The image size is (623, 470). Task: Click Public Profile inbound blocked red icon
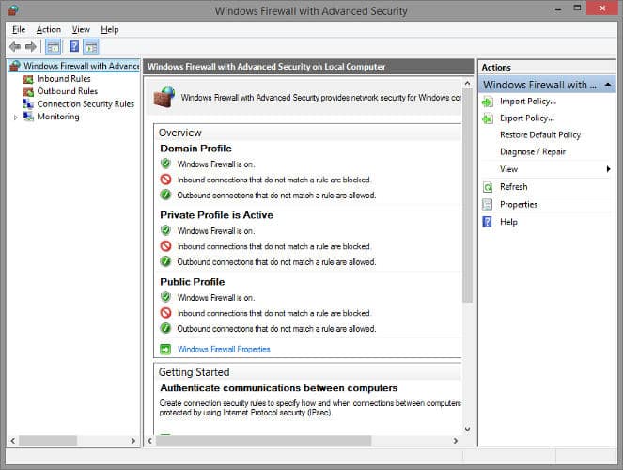tap(165, 313)
